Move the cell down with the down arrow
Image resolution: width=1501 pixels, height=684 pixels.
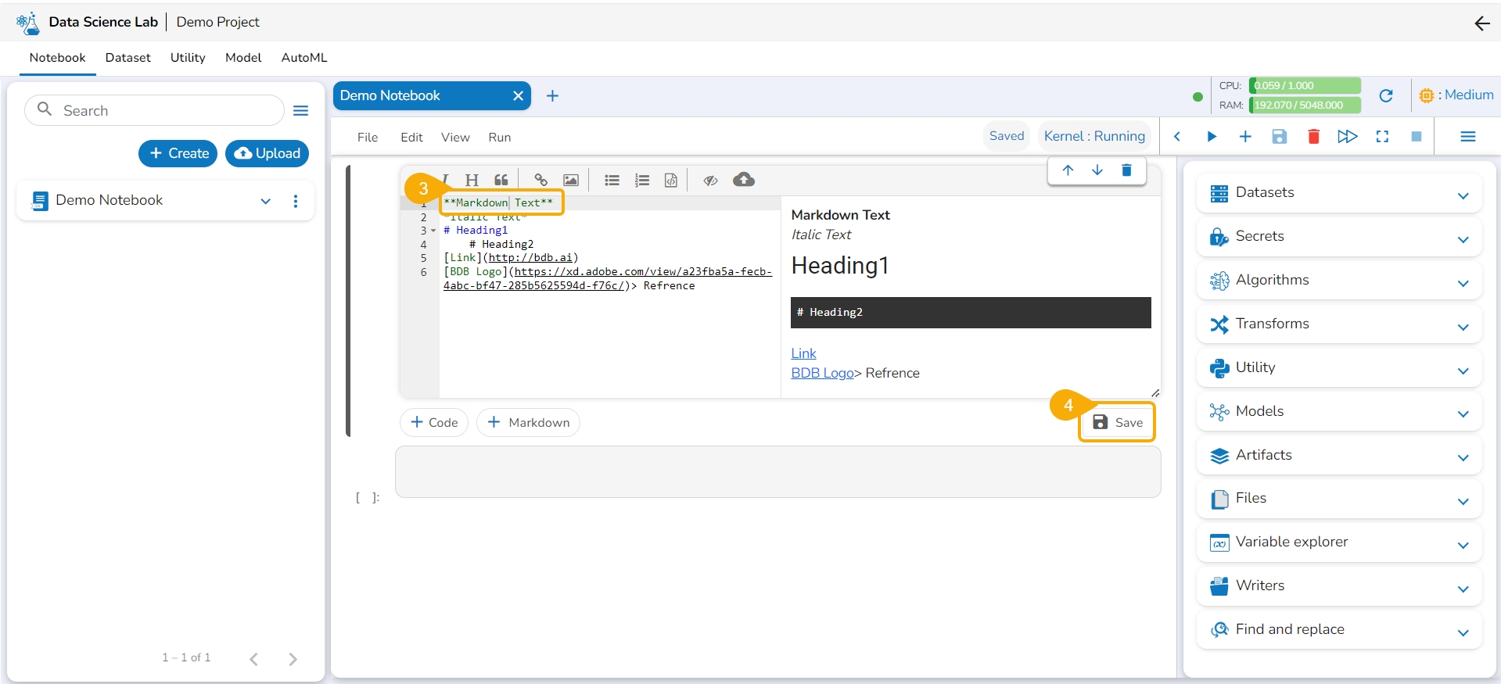point(1097,170)
